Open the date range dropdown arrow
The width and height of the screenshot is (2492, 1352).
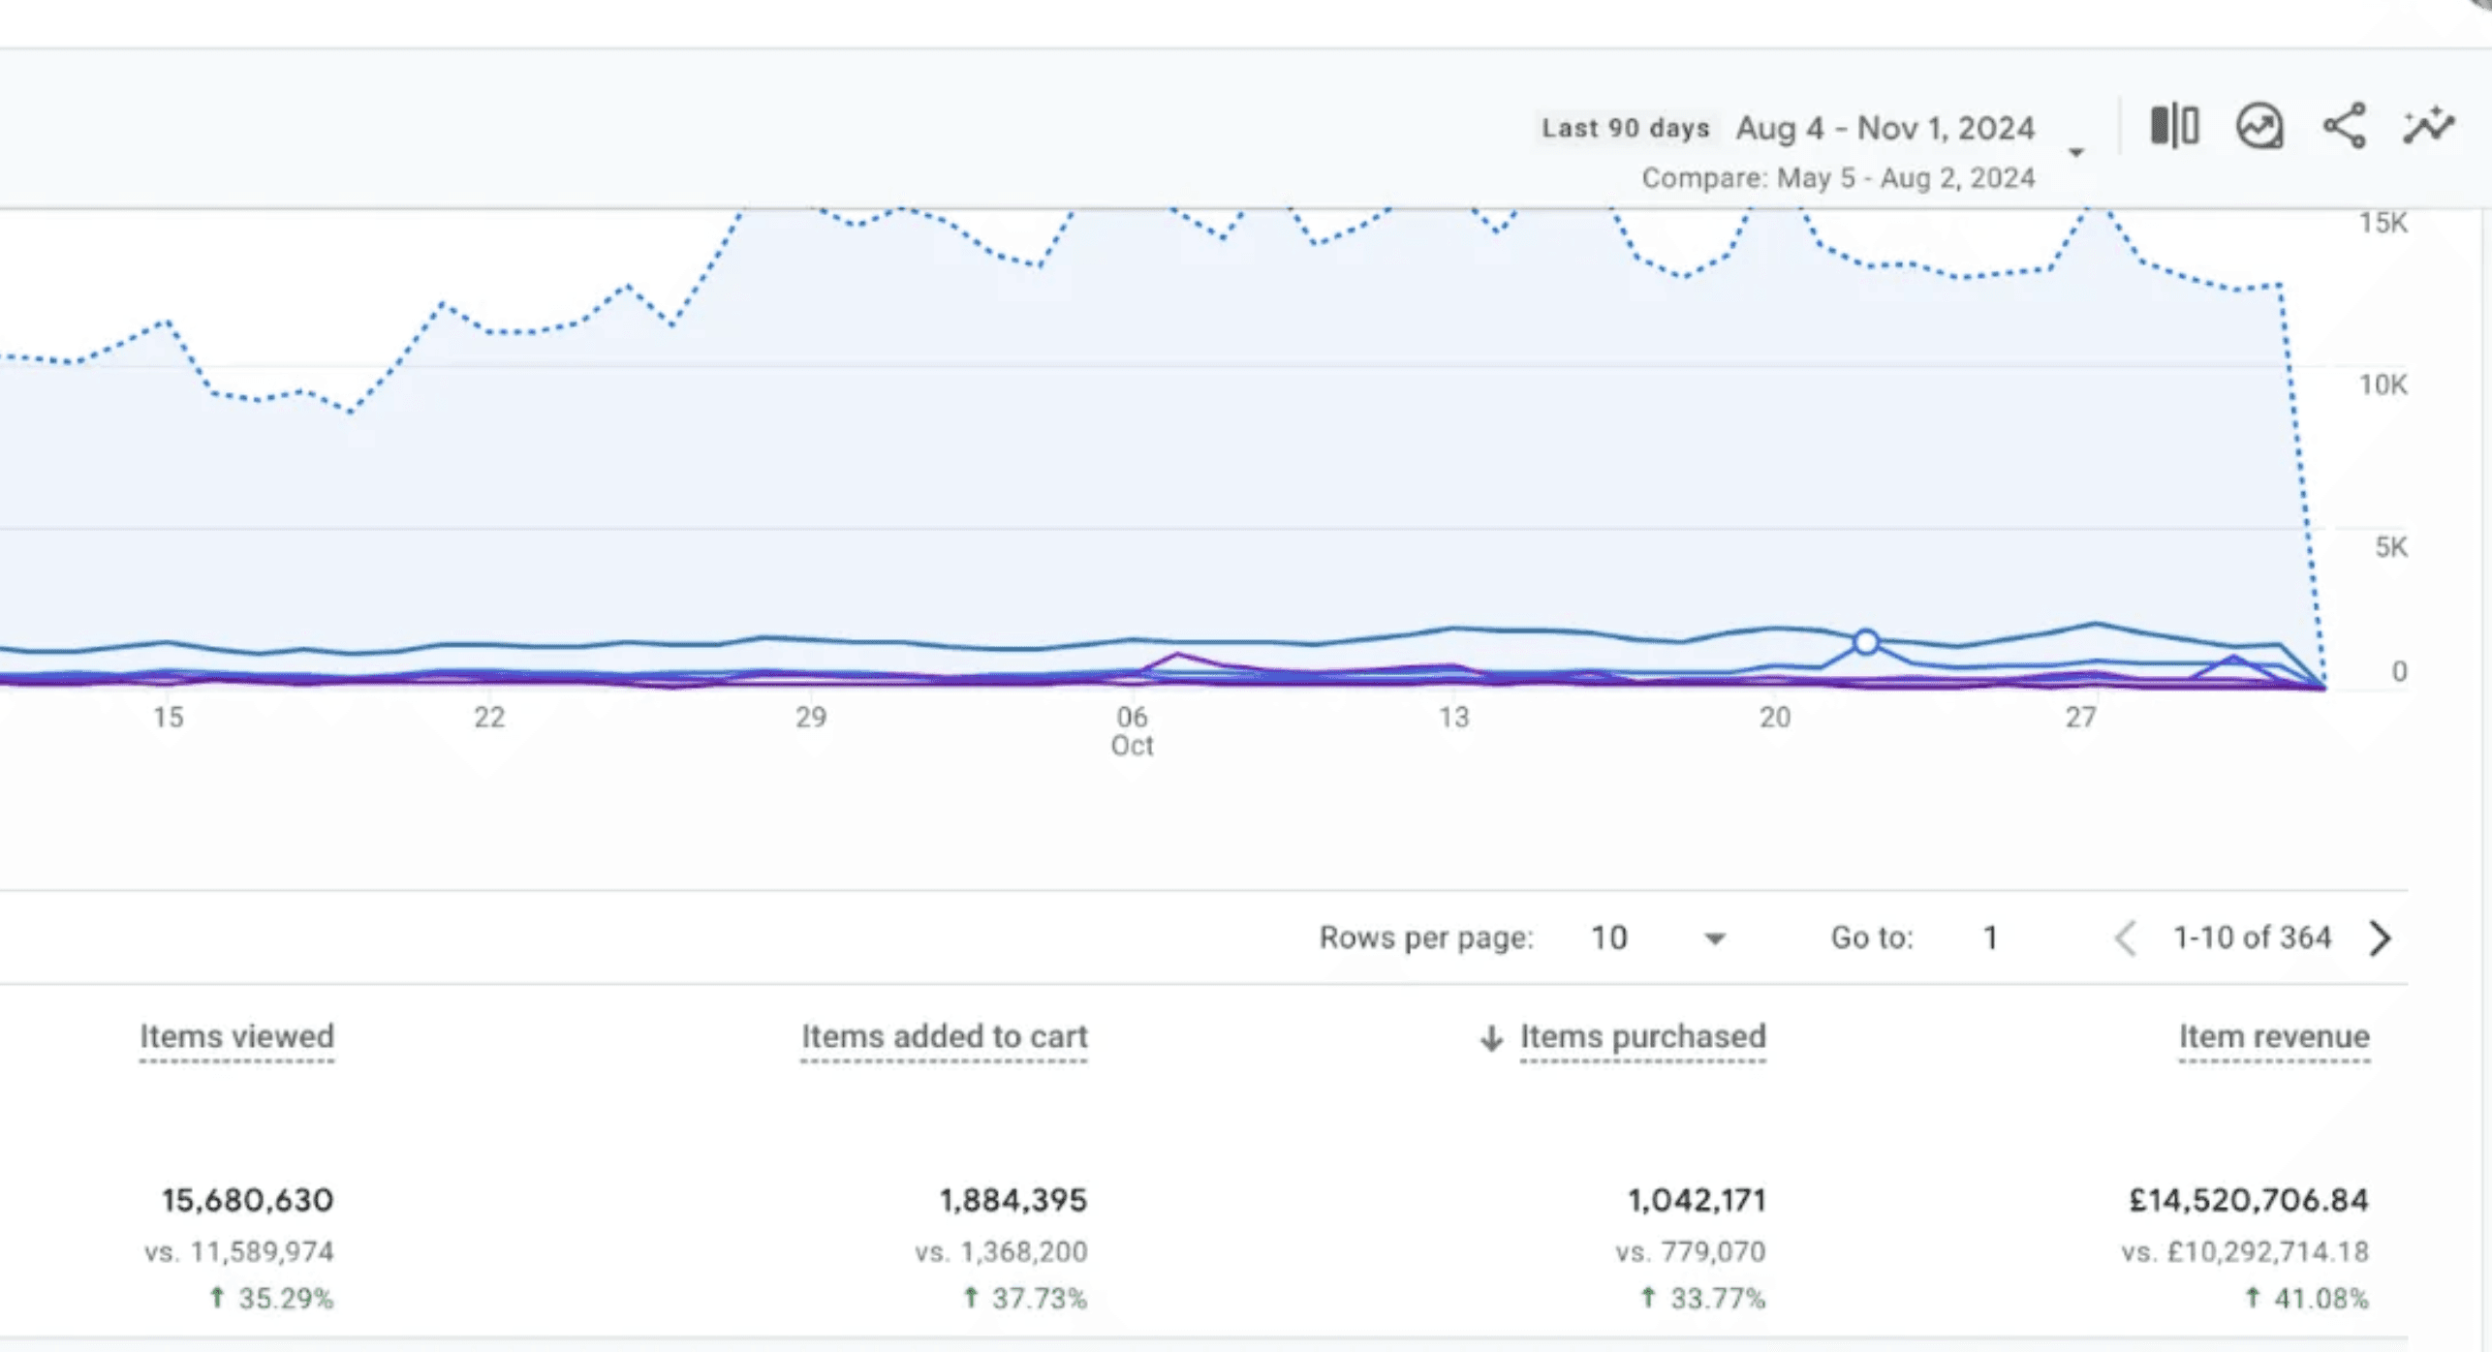click(x=2075, y=152)
